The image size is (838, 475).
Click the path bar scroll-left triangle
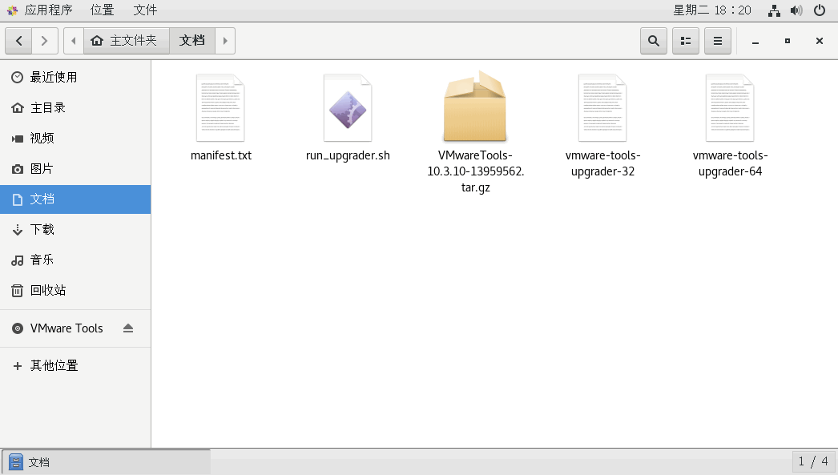tap(74, 41)
